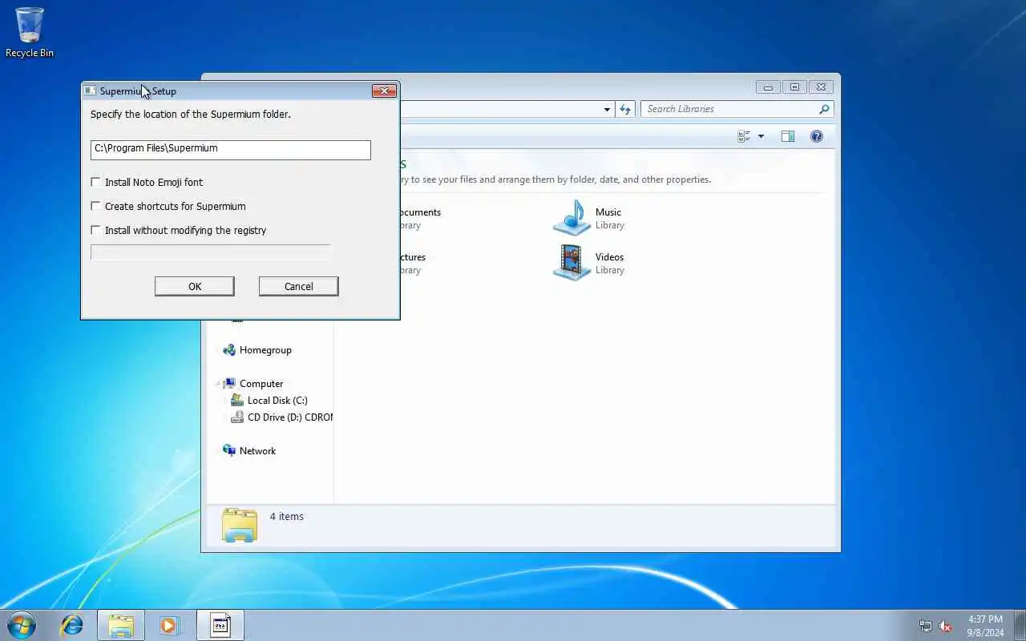Open network status tray icon
1026x641 pixels.
coord(926,627)
